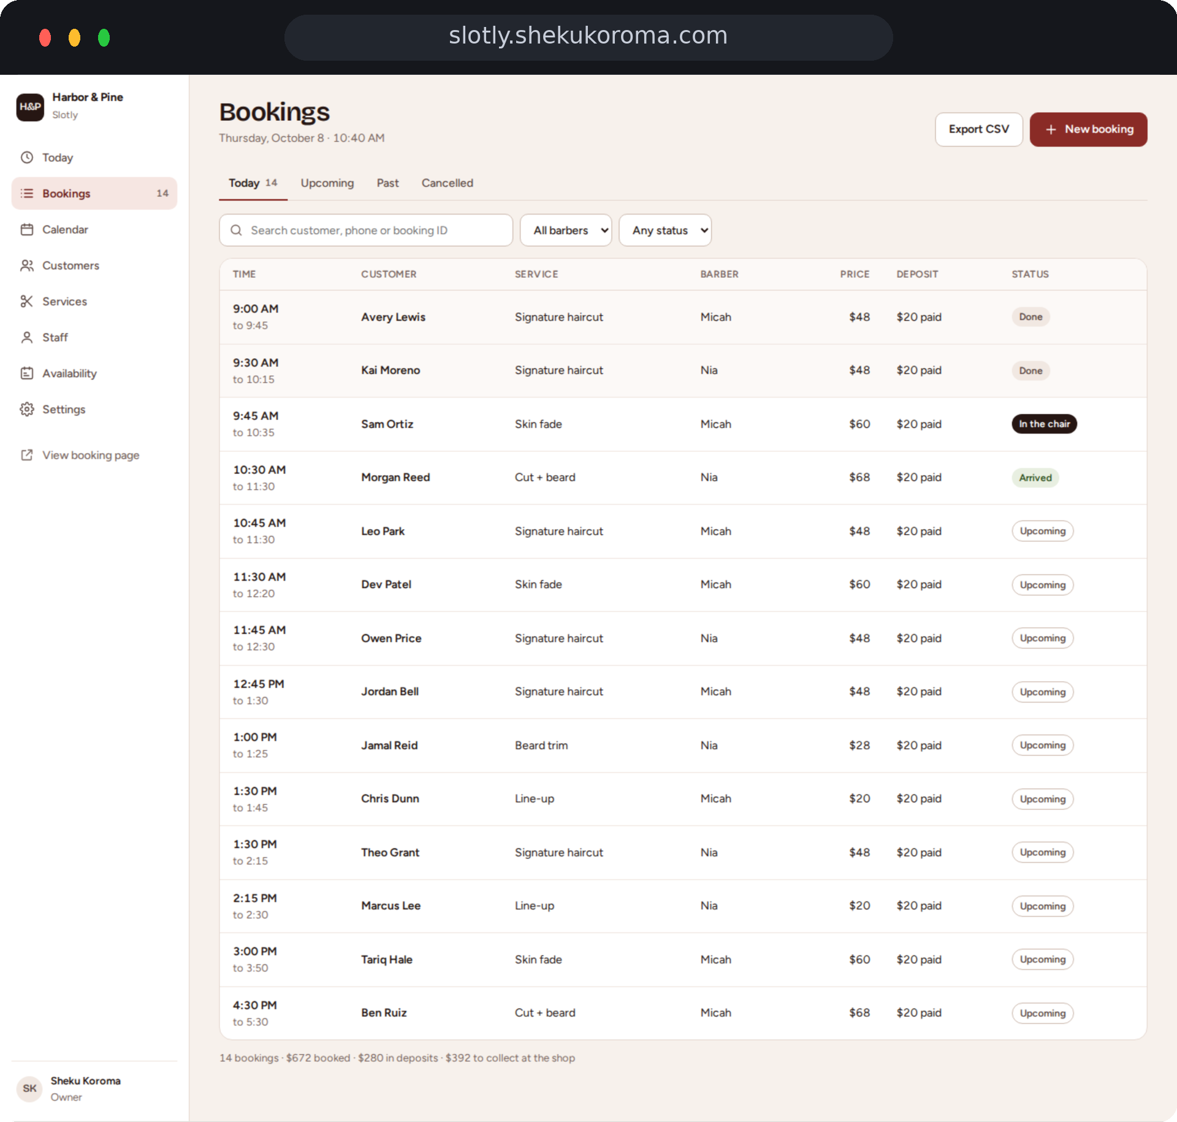Switch to the Upcoming tab

click(327, 183)
